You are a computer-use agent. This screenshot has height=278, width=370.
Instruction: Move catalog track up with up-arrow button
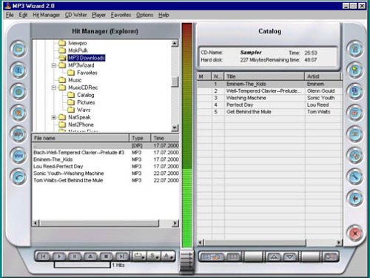(x=274, y=257)
